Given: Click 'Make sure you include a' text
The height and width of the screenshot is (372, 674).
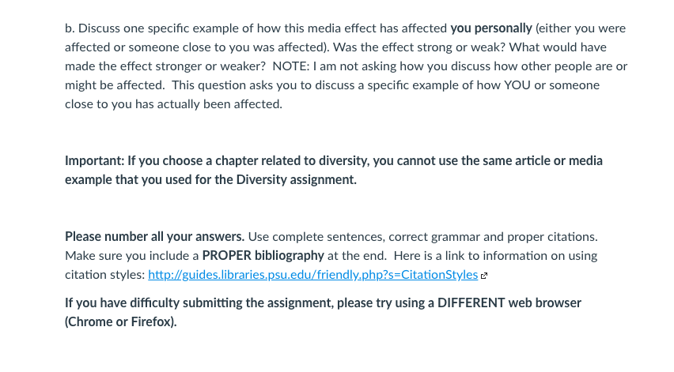Looking at the screenshot, I should (131, 256).
